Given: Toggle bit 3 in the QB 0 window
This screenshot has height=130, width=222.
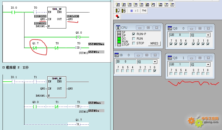Looking at the screenshot, I should tap(193, 44).
